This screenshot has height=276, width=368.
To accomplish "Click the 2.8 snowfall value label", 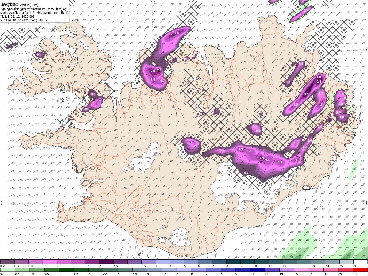I will [319, 78].
